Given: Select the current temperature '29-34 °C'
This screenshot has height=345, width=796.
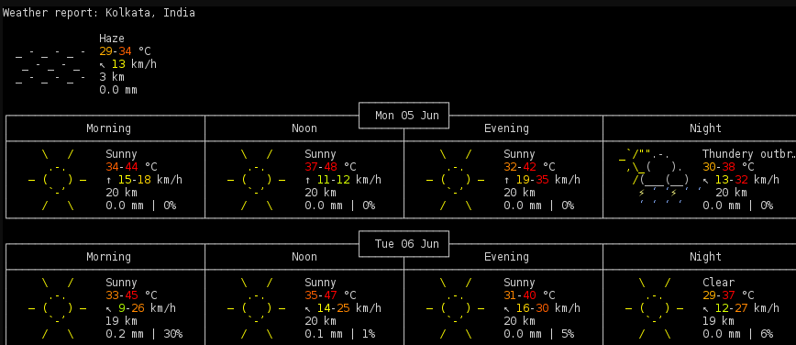Looking at the screenshot, I should point(125,51).
